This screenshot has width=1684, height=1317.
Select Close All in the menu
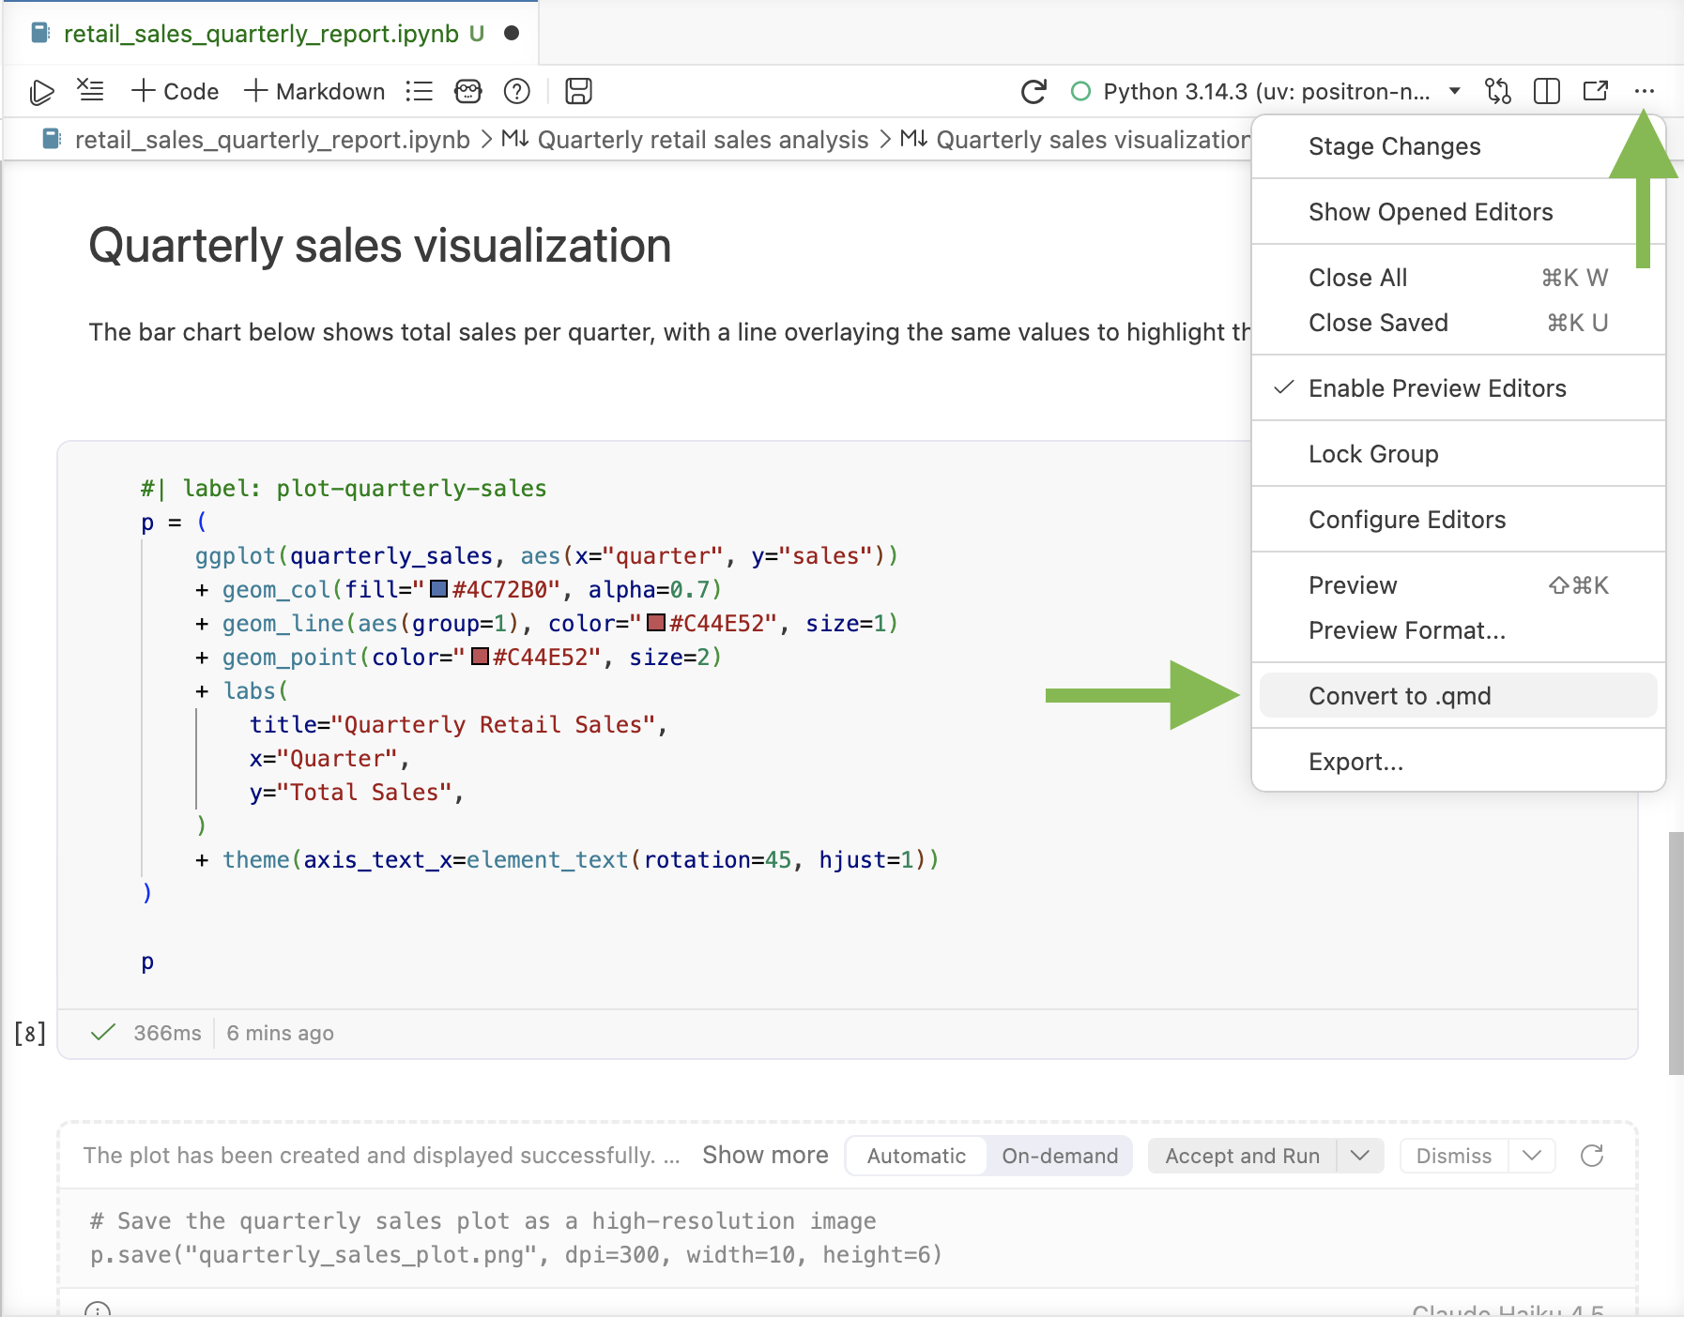click(x=1458, y=278)
